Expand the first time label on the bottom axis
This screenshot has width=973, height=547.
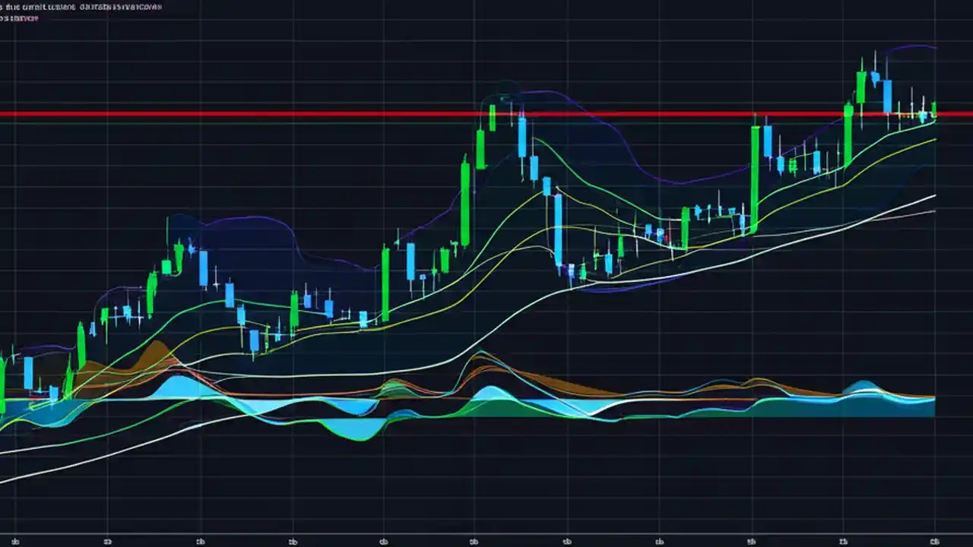17,542
